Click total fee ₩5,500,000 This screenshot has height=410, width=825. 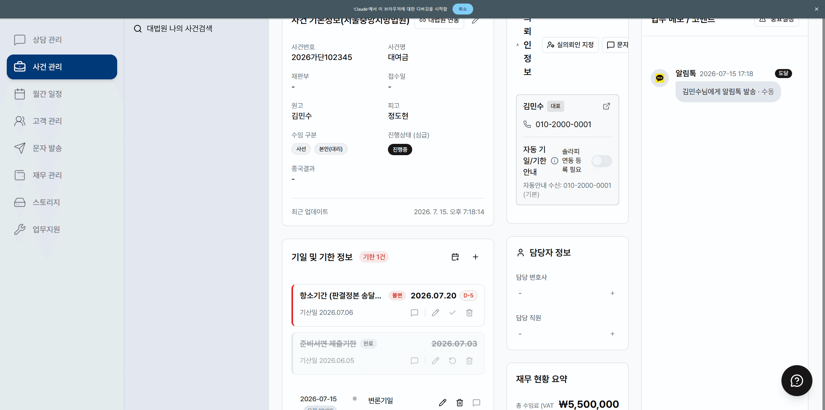click(x=589, y=404)
